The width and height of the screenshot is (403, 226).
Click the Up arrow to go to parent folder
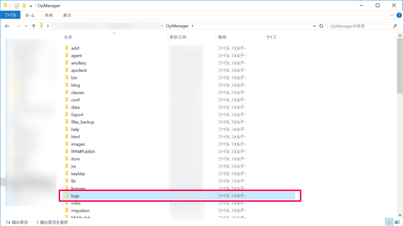(33, 26)
